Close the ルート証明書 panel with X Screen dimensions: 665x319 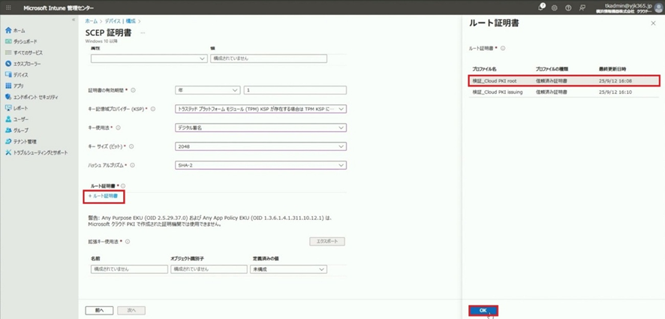click(654, 23)
